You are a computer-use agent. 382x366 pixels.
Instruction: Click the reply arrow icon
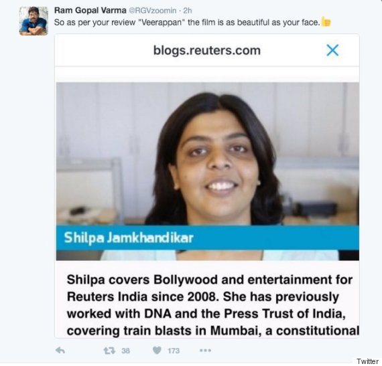(60, 351)
